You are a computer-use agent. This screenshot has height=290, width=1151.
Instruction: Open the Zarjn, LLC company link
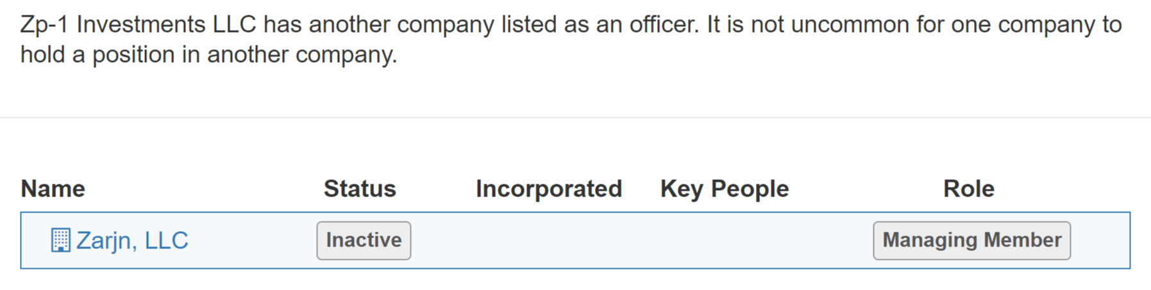(132, 241)
